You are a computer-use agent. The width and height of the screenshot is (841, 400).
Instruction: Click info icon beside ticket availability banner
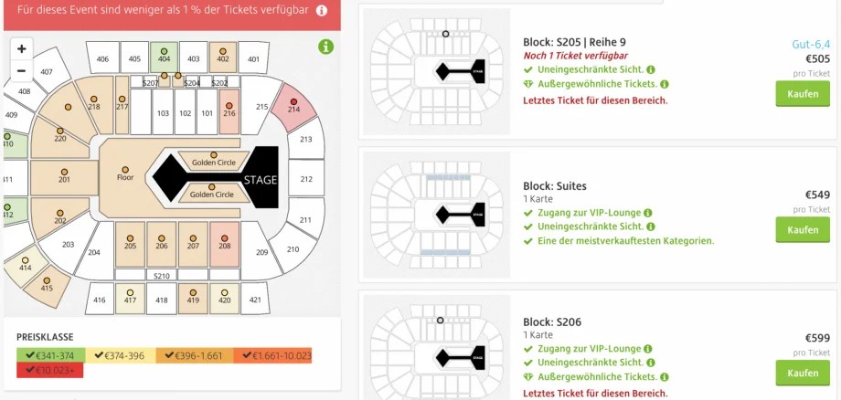[321, 11]
